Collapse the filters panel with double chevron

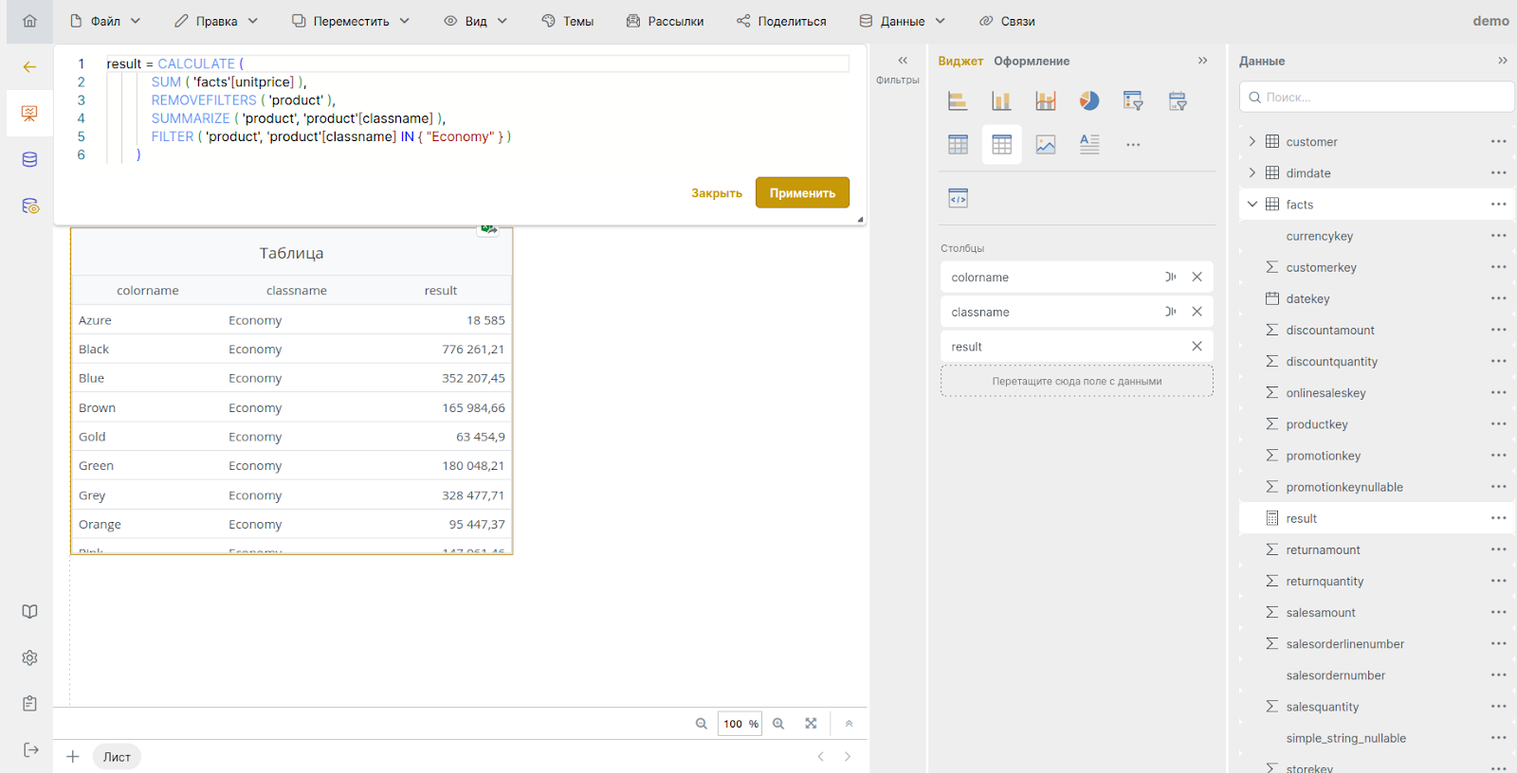point(903,61)
